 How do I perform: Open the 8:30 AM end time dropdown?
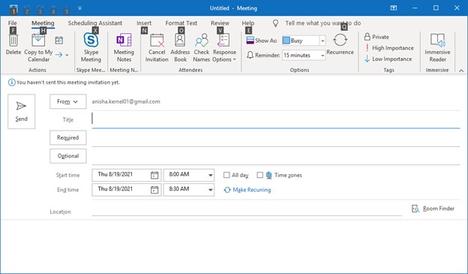click(x=211, y=190)
